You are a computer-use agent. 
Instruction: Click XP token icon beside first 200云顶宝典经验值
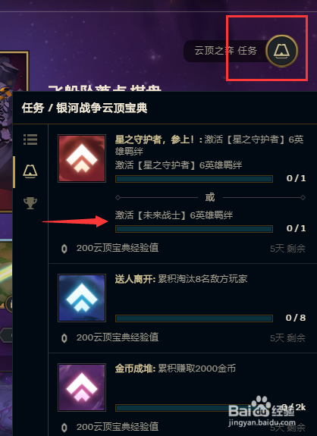click(64, 248)
